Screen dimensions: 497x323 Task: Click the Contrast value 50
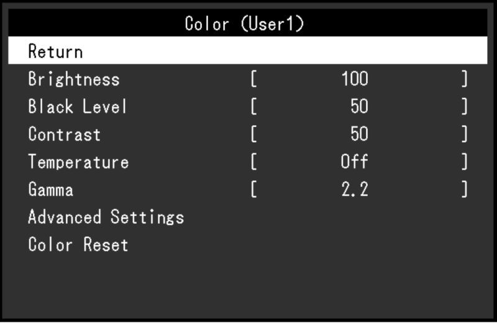(359, 134)
